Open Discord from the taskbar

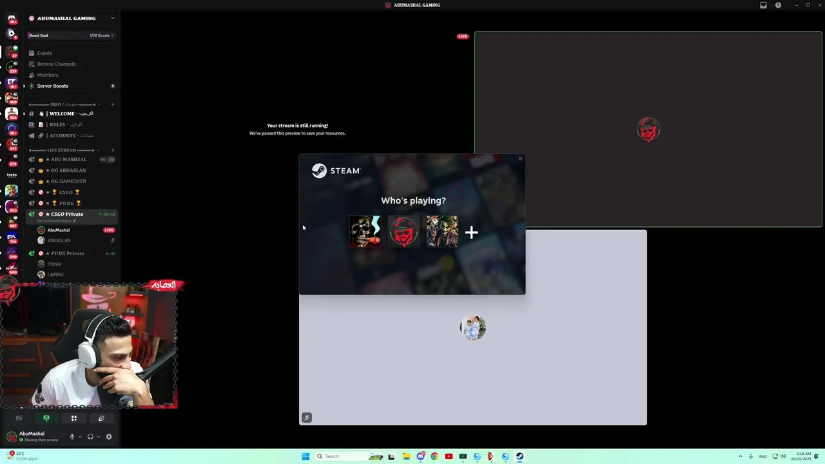pyautogui.click(x=420, y=456)
